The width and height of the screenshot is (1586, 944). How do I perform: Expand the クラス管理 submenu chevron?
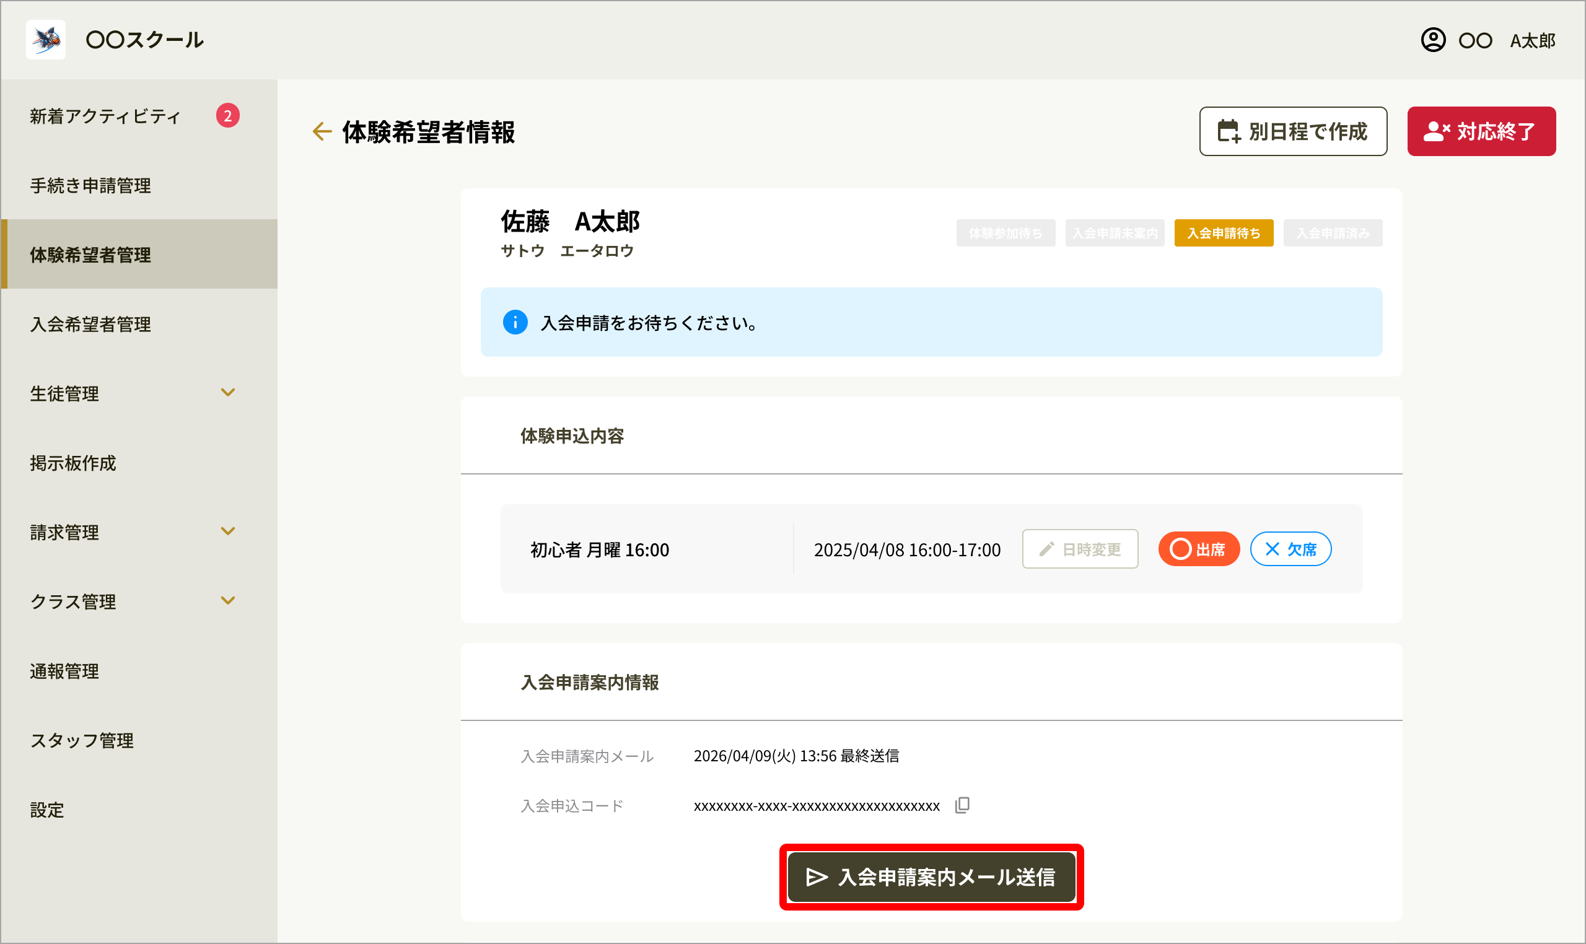[228, 600]
